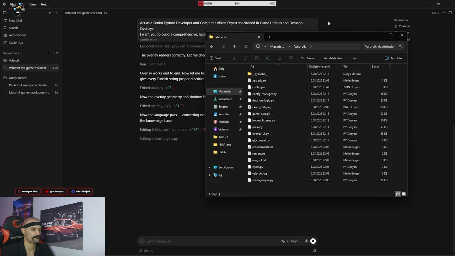Click Masaüstü in the Explorer address bar
The width and height of the screenshot is (455, 256).
[277, 47]
